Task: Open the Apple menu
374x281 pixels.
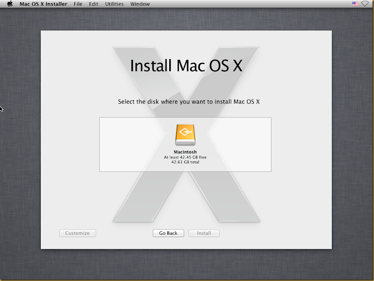Action: pyautogui.click(x=10, y=4)
